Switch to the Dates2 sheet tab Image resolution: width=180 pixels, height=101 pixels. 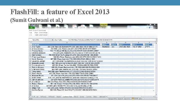point(76,97)
